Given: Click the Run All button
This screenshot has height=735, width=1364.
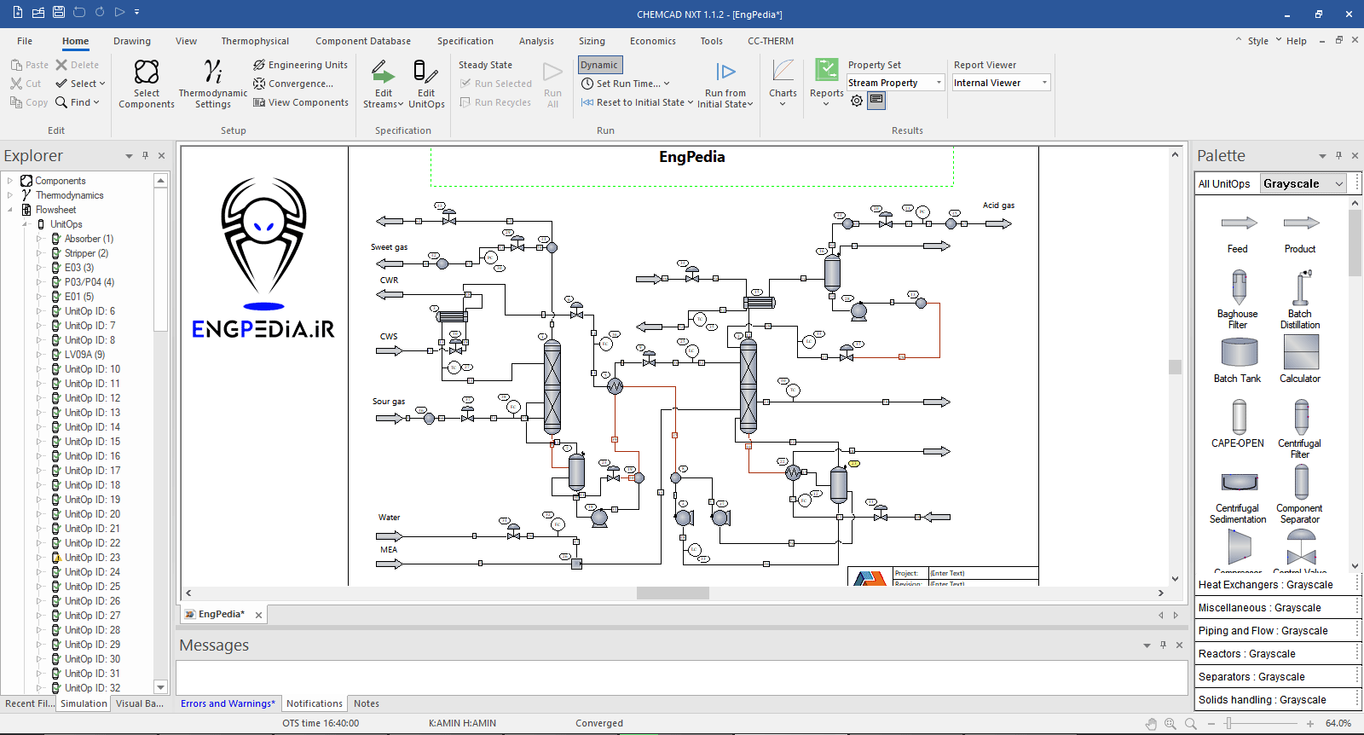Looking at the screenshot, I should click(x=552, y=84).
